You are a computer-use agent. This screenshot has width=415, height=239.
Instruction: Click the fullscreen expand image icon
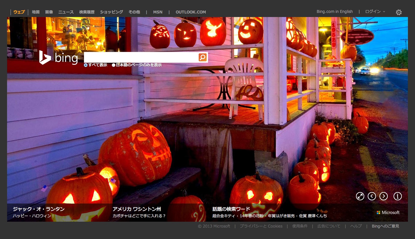point(360,196)
